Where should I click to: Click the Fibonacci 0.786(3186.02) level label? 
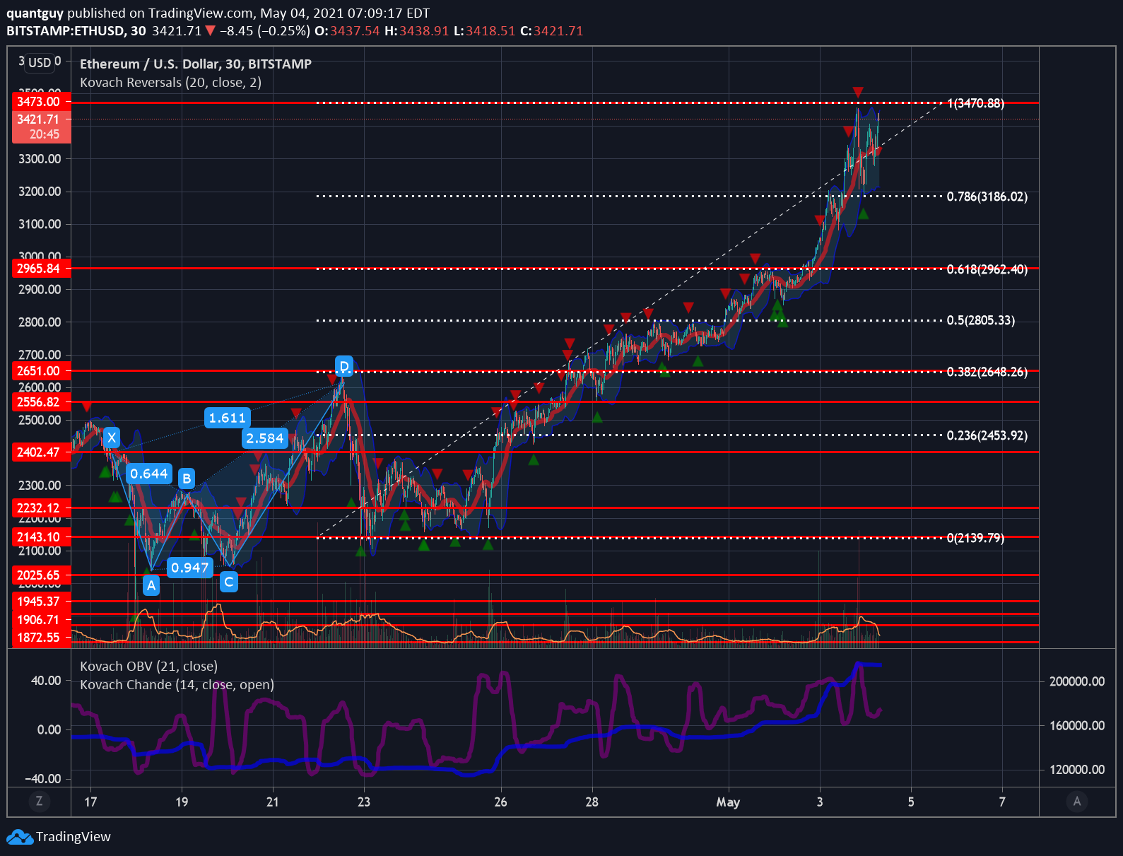987,197
